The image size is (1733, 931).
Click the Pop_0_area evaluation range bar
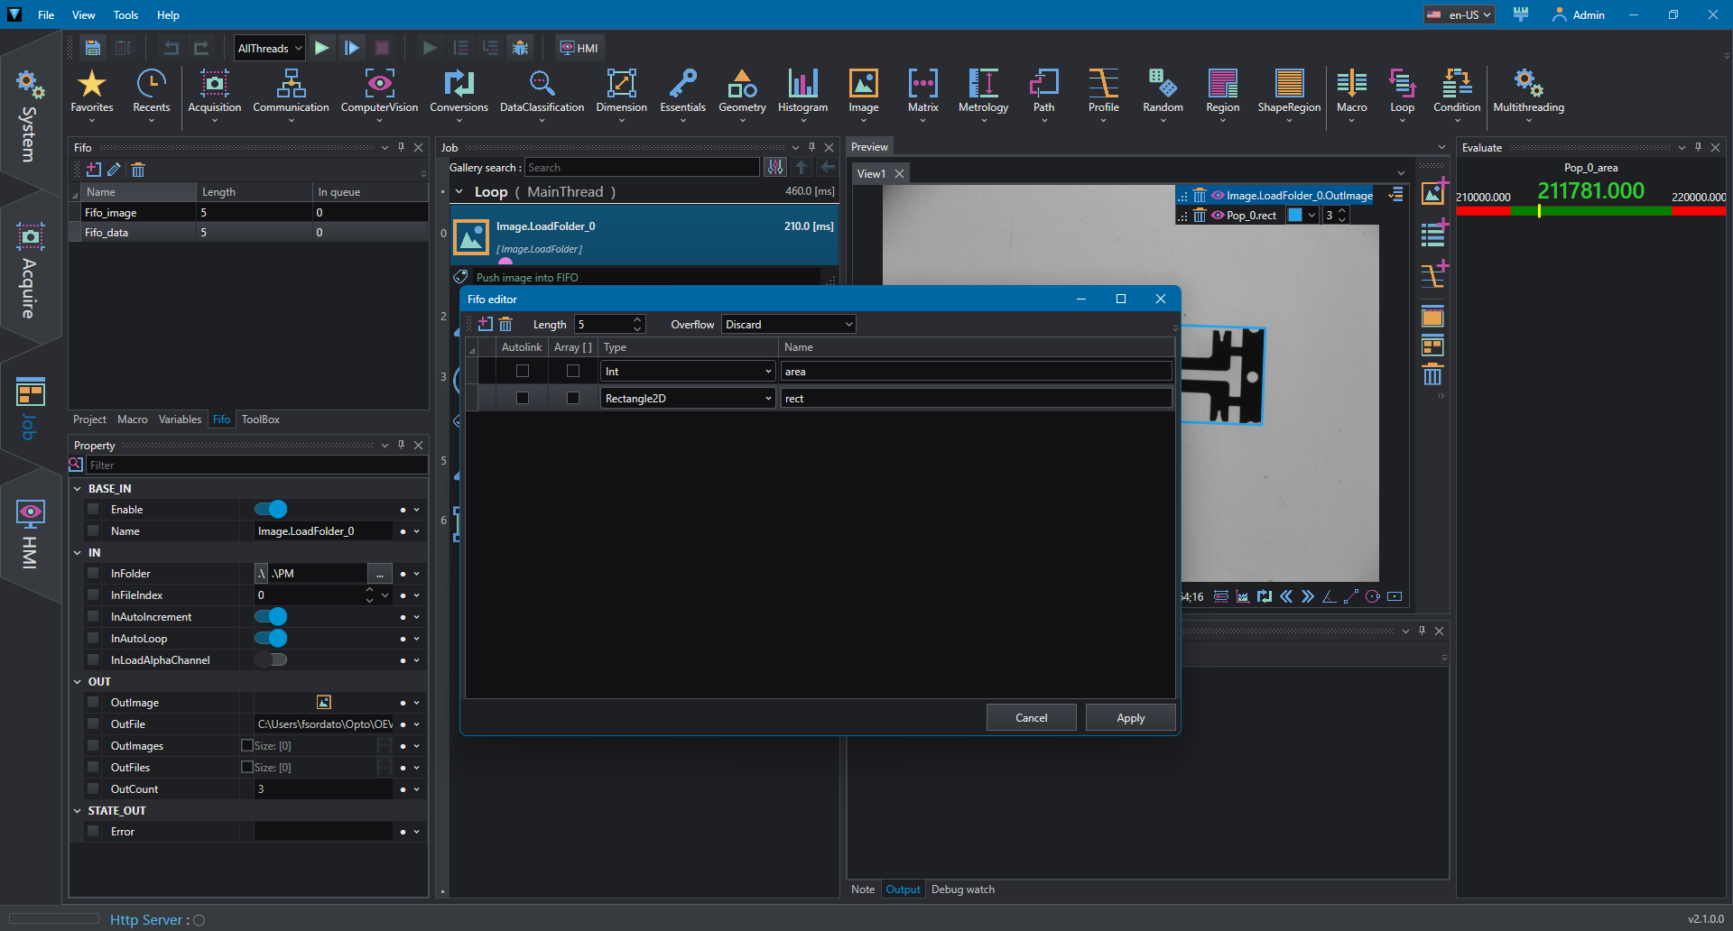[x=1590, y=211]
